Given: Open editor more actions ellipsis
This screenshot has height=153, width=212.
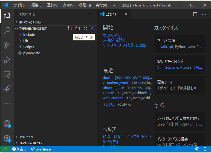Looking at the screenshot, I should 204,14.
